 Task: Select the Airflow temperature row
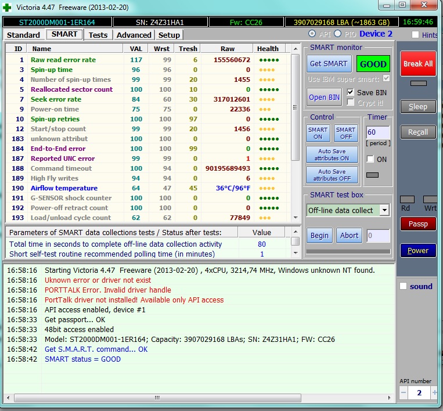tap(148, 188)
